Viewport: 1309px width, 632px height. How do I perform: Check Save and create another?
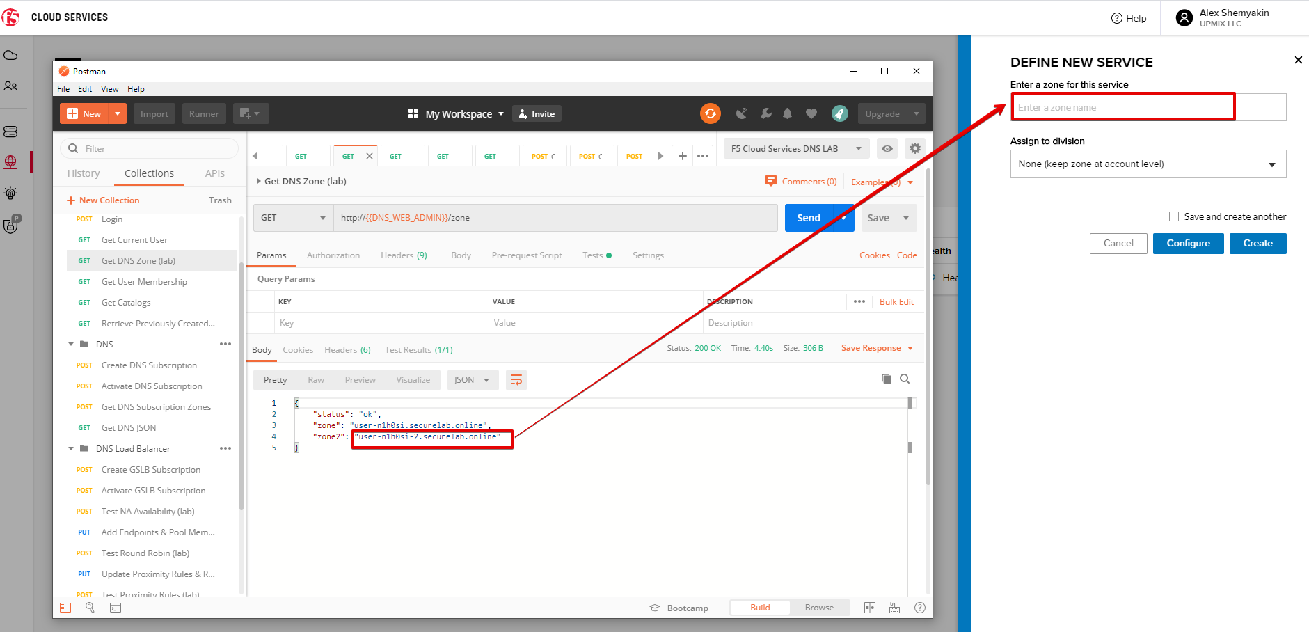(x=1174, y=216)
